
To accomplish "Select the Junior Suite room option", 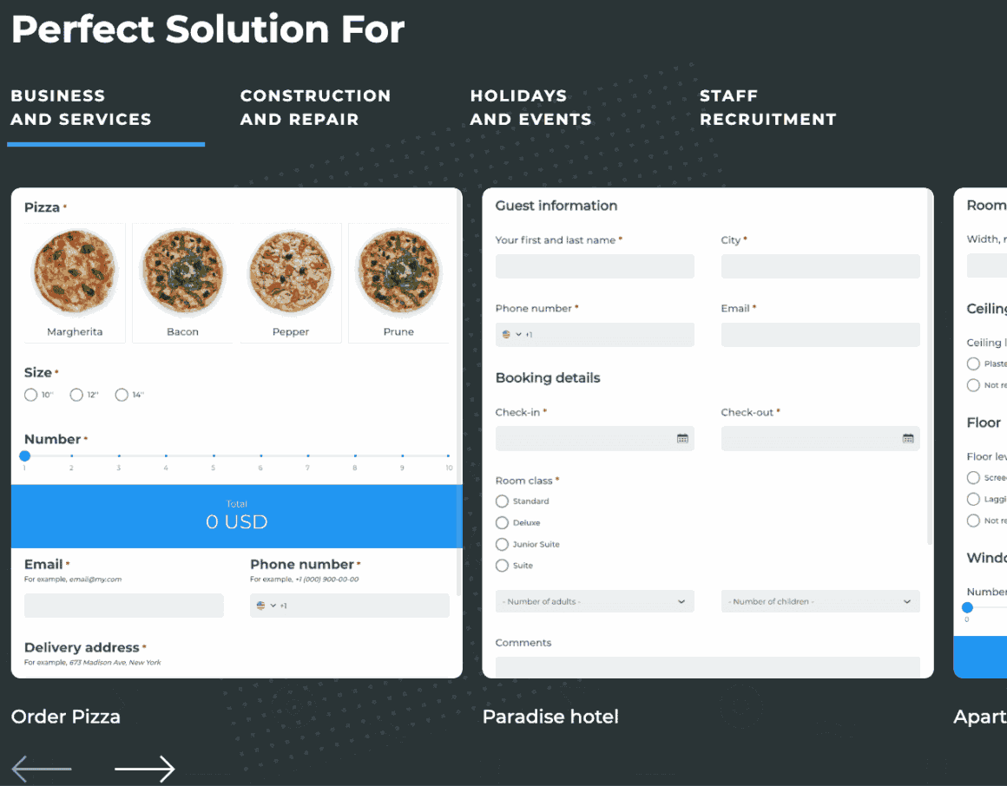I will coord(502,545).
